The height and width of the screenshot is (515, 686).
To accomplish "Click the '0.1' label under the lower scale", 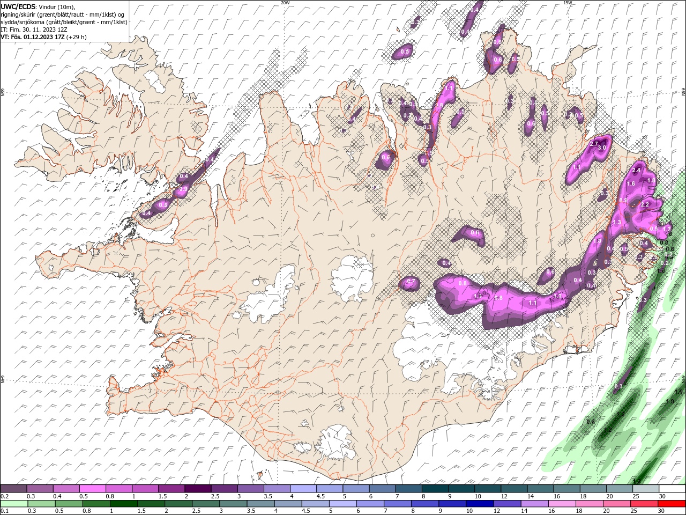I will (x=4, y=511).
